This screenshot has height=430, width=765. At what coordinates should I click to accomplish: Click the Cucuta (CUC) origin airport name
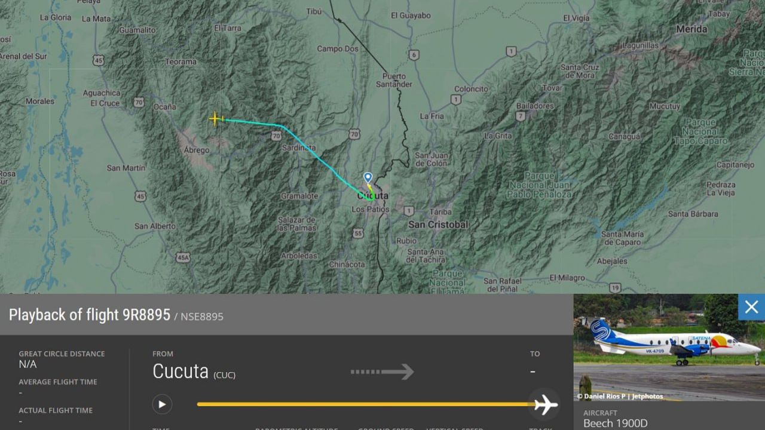194,371
